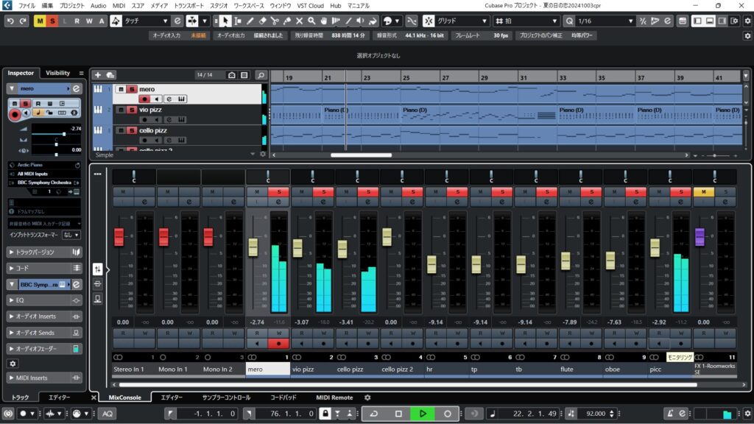The image size is (754, 424).
Task: Open the グリッド snap type dropdown
Action: tap(462, 21)
